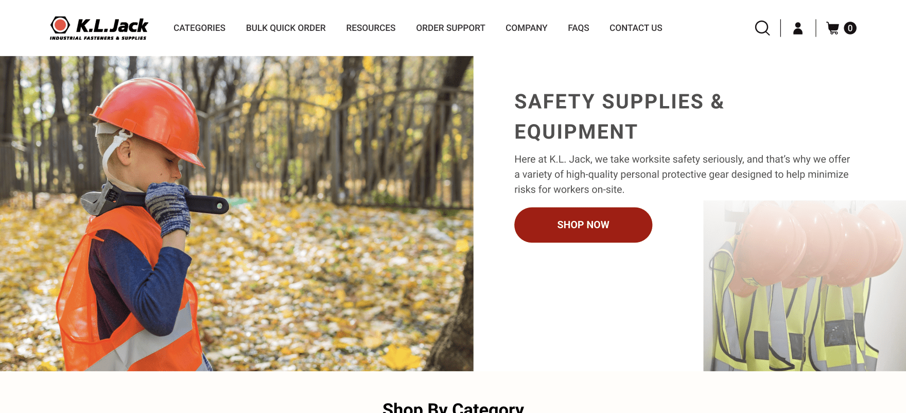Open the Contact Us page

pos(636,28)
